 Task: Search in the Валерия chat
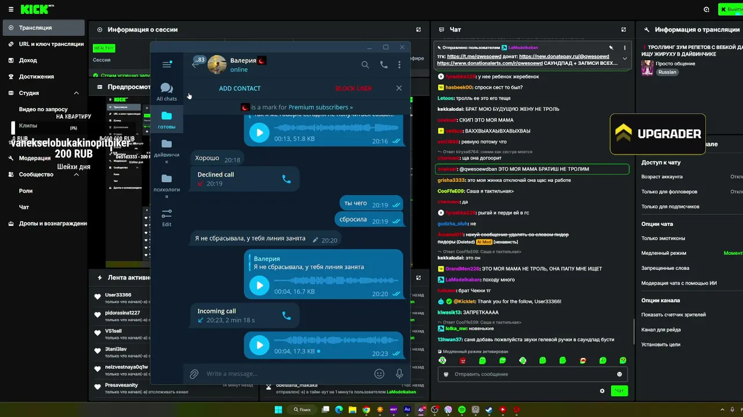click(x=365, y=65)
